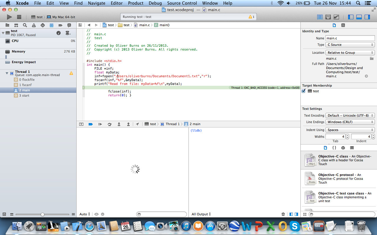The height and width of the screenshot is (235, 377).
Task: Show the Standard editor
Action: pos(320,17)
